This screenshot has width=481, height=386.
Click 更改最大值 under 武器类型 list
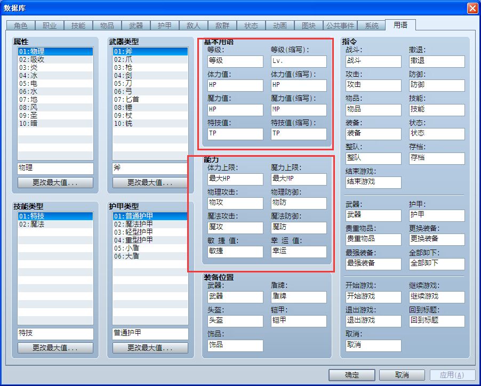pos(150,183)
